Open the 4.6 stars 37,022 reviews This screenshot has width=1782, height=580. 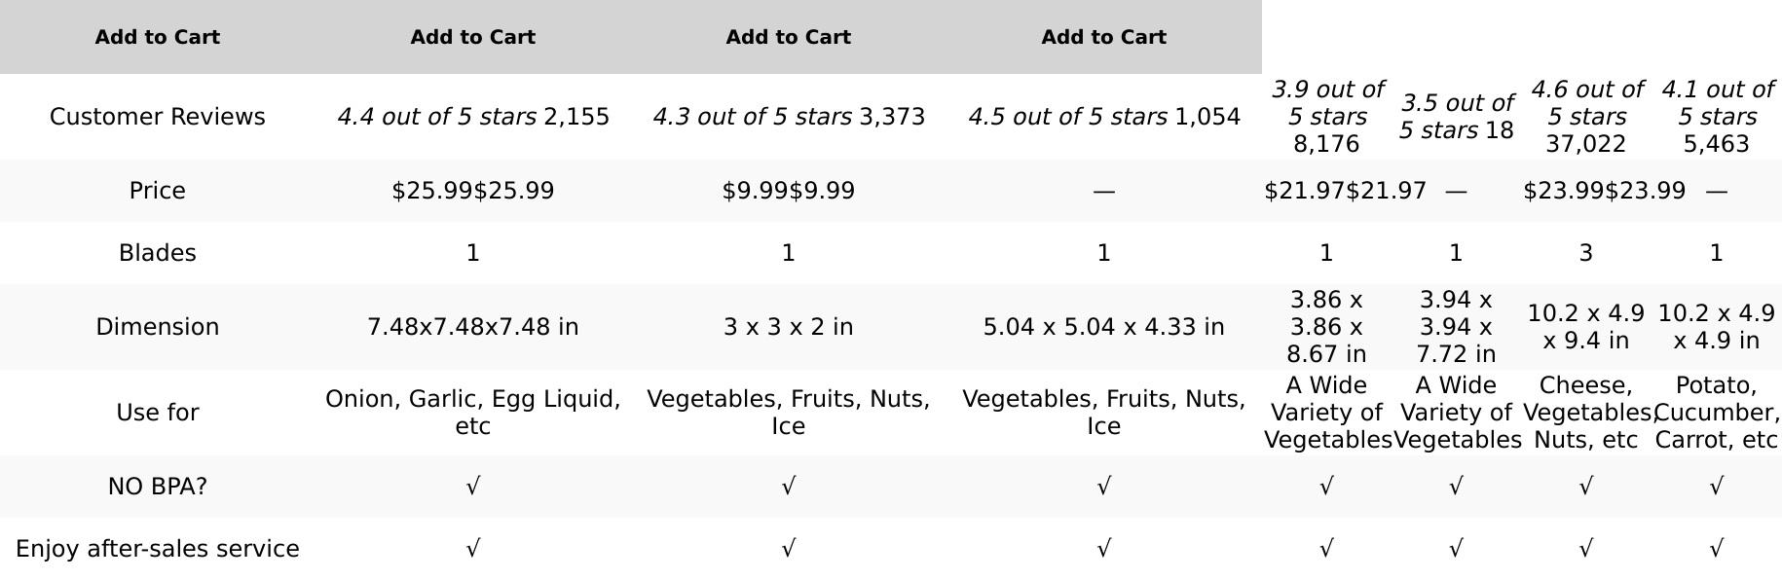[1585, 117]
